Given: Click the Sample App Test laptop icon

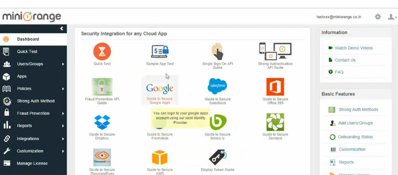Looking at the screenshot, I should coord(160,51).
